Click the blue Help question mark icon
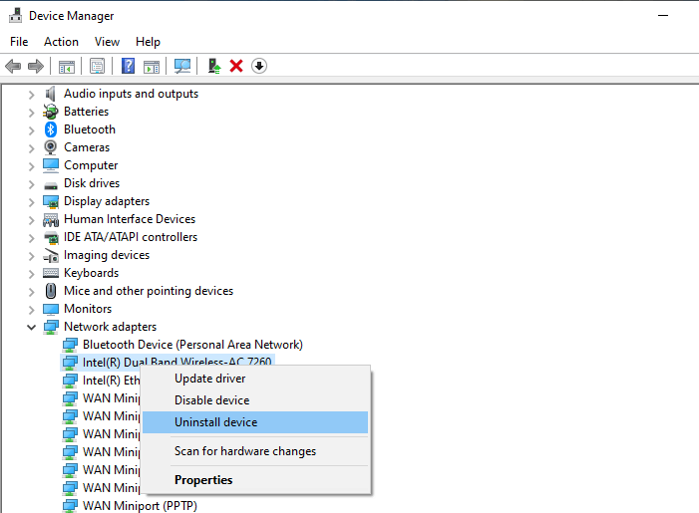The image size is (699, 513). click(129, 66)
